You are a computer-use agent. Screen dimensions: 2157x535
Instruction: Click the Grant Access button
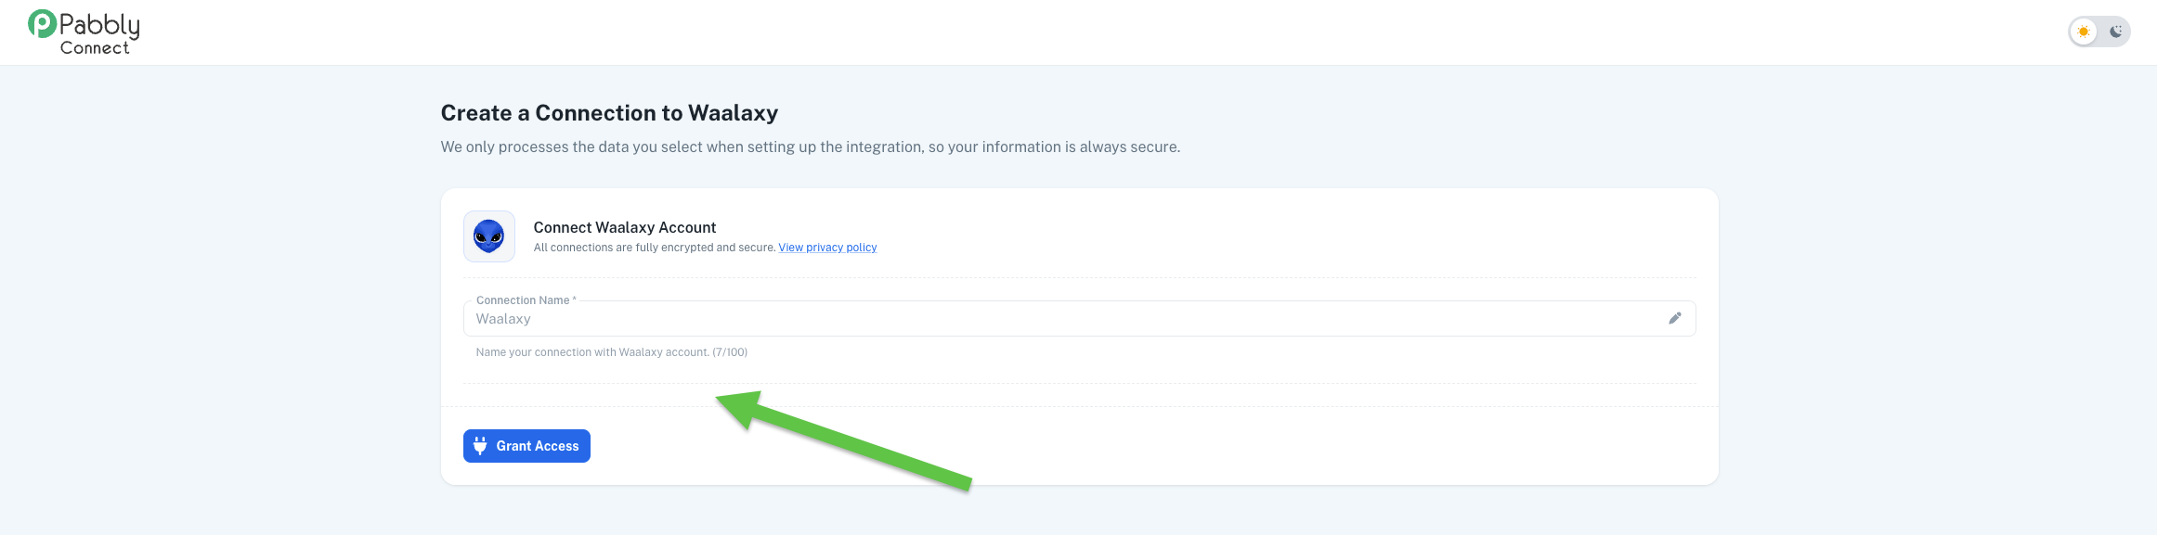(x=526, y=446)
